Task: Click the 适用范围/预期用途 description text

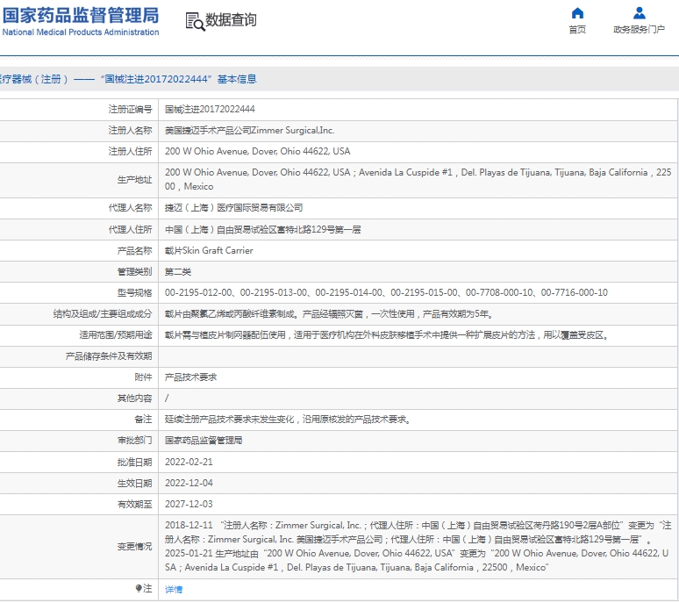Action: click(x=387, y=335)
